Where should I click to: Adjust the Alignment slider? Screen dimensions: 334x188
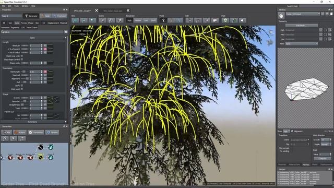point(25,79)
